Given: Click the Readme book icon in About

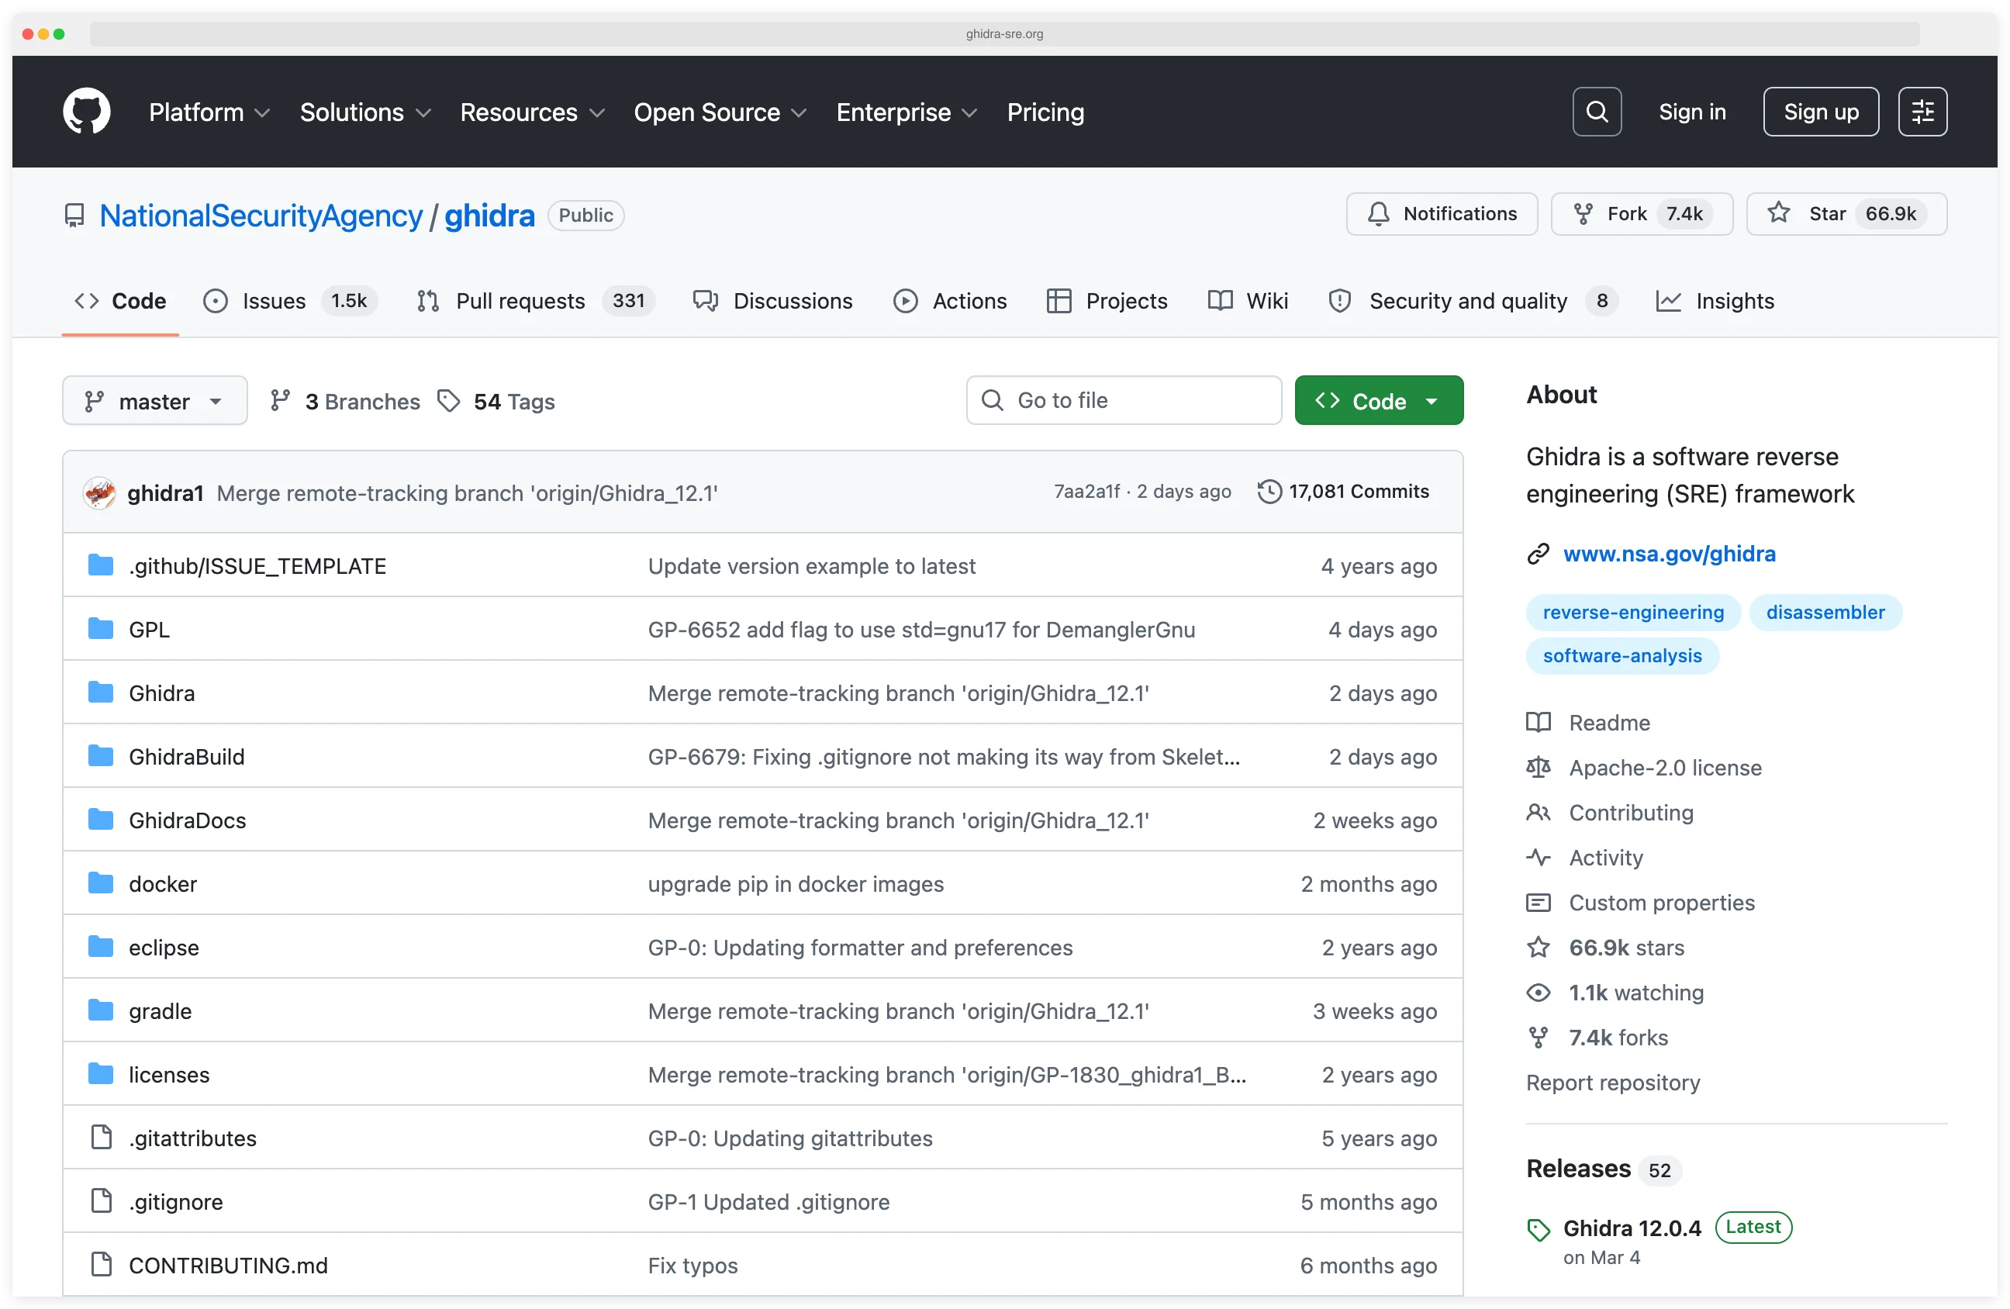Looking at the screenshot, I should pos(1539,722).
